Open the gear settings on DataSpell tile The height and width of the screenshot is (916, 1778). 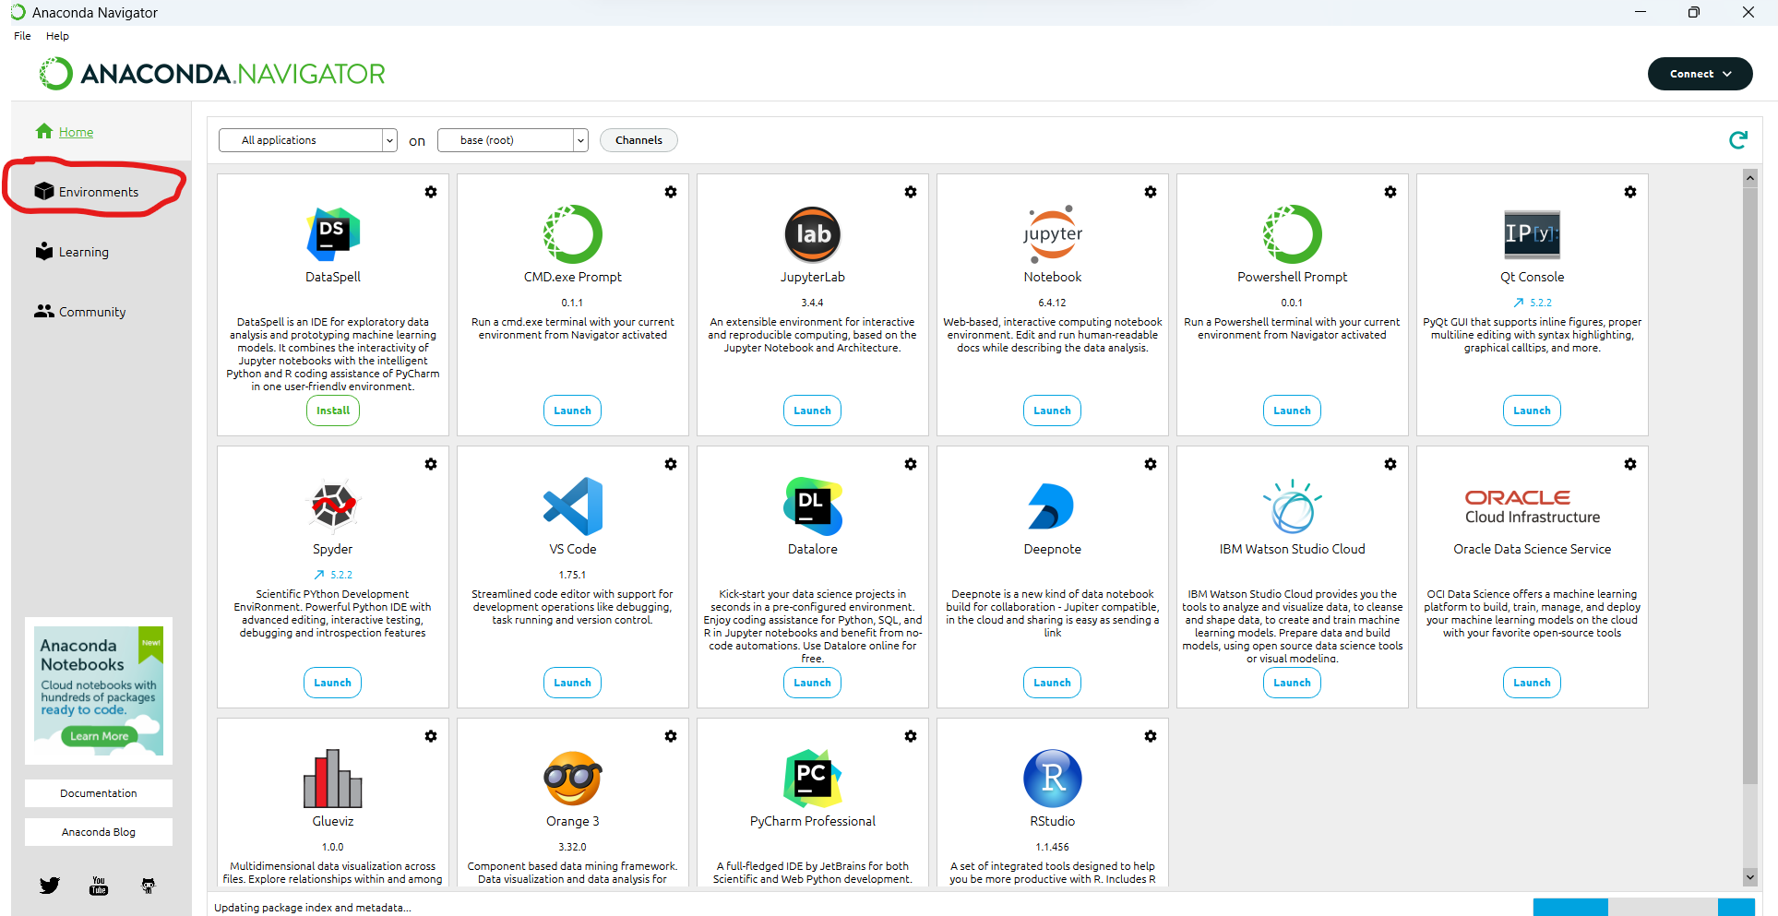[431, 192]
